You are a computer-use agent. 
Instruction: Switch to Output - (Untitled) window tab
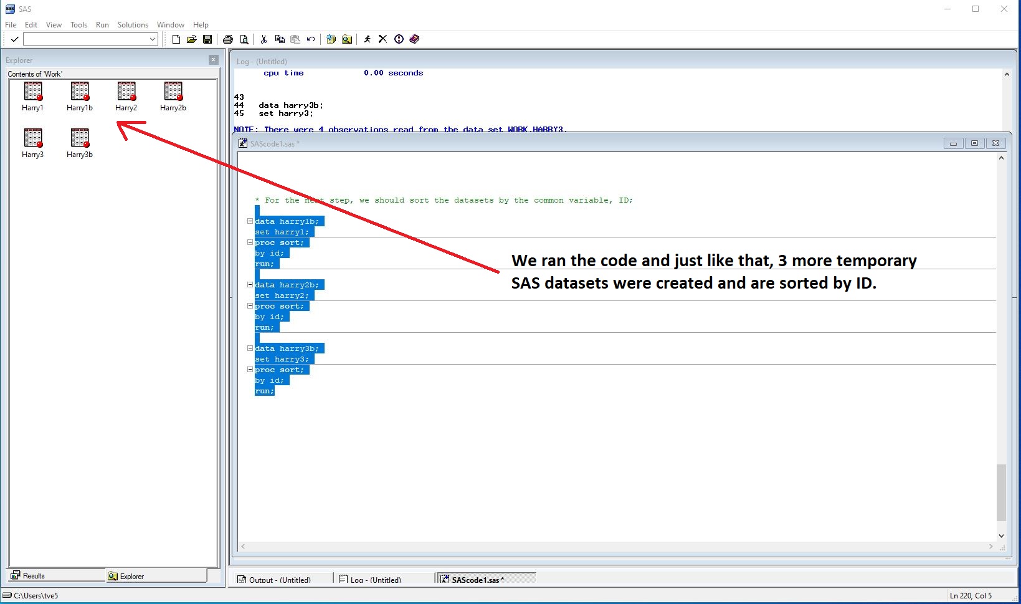point(280,580)
